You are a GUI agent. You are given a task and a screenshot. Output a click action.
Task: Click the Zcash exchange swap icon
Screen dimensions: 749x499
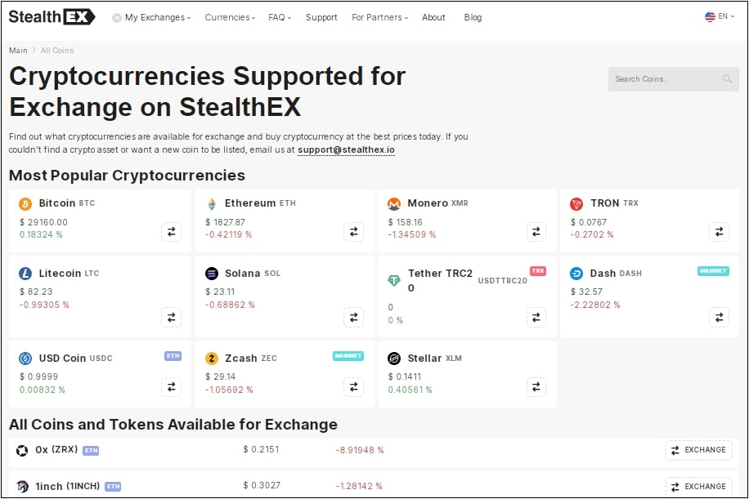coord(353,387)
